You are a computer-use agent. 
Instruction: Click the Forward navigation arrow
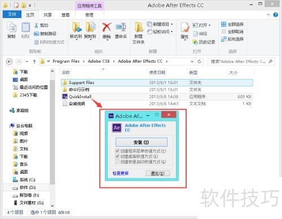[19, 62]
